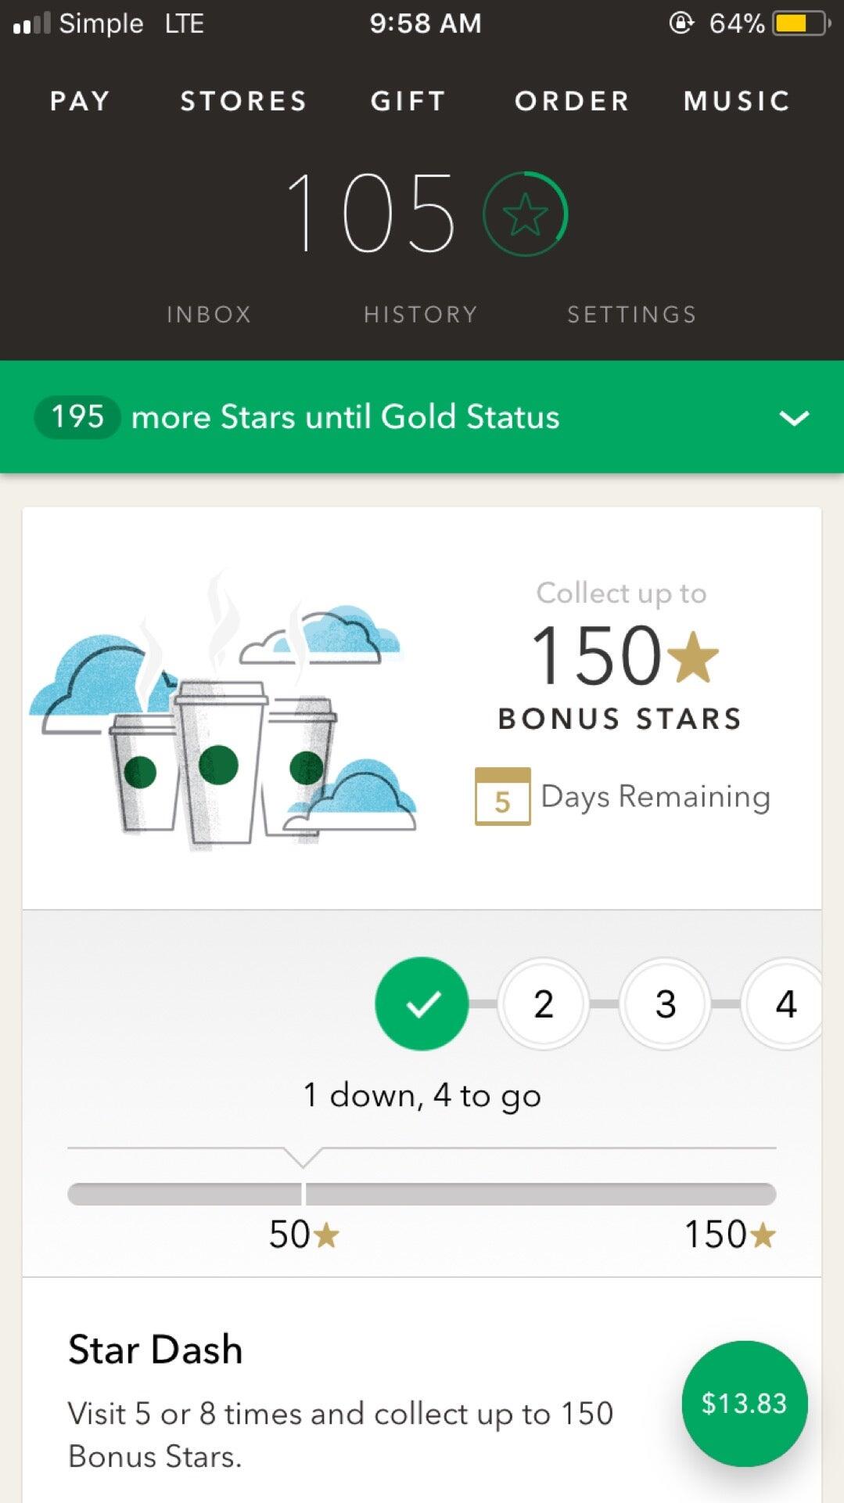Screen dimensions: 844x1503
Task: Tap the completed green checkmark step
Action: point(422,1004)
